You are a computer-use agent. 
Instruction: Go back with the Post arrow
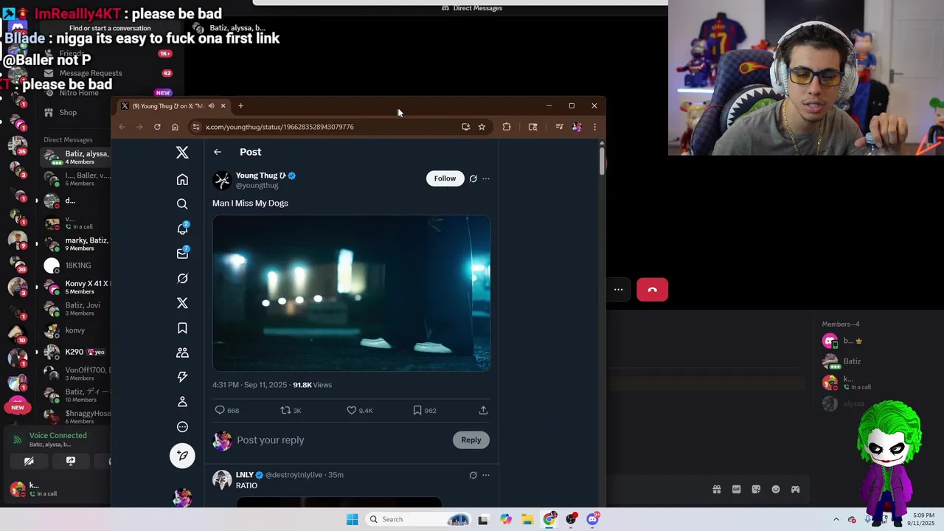[x=217, y=152]
